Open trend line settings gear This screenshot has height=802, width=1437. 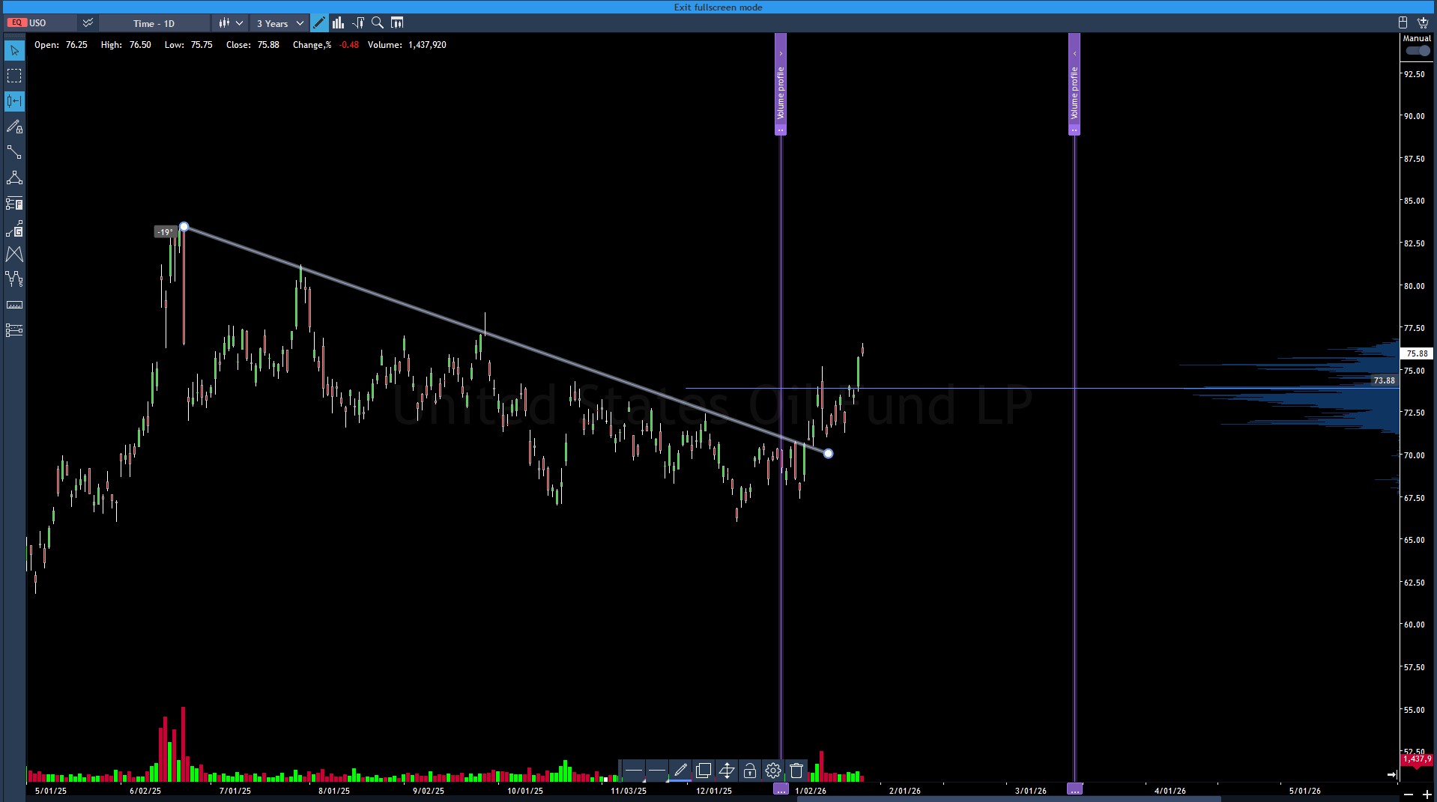[x=773, y=771]
